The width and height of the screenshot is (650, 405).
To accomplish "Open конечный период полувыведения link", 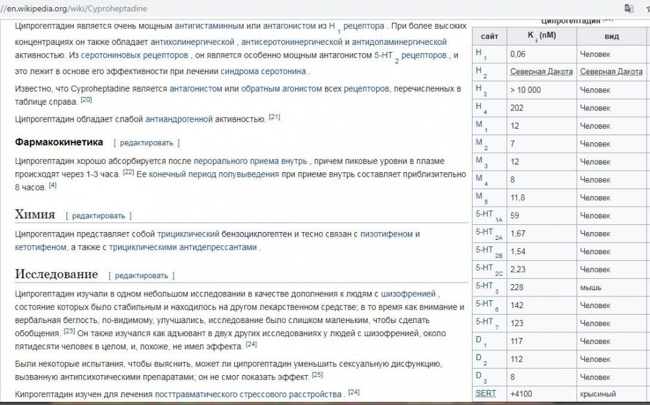I will coord(214,174).
